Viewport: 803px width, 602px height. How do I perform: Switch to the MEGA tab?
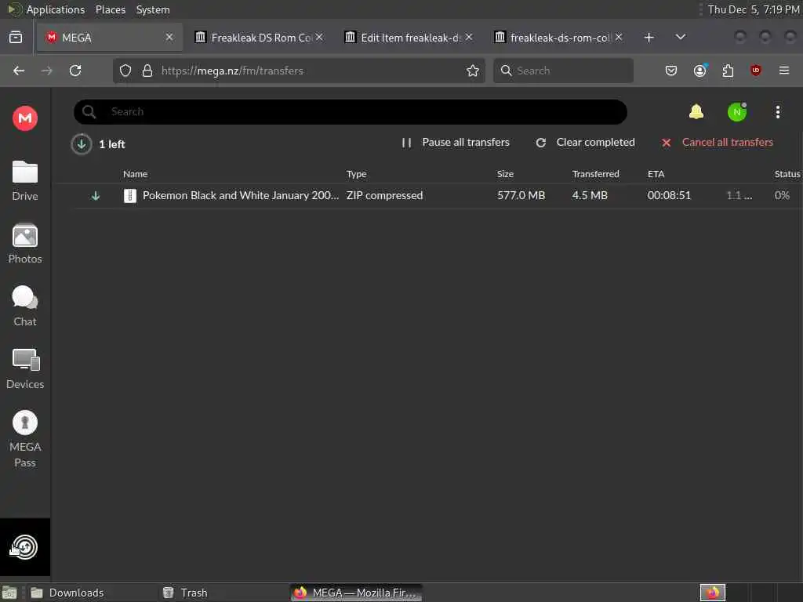click(109, 38)
